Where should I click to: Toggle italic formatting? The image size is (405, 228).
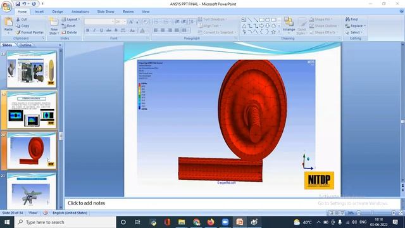(94, 30)
